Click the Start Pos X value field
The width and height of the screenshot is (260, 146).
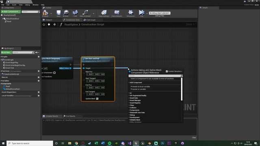click(x=89, y=75)
